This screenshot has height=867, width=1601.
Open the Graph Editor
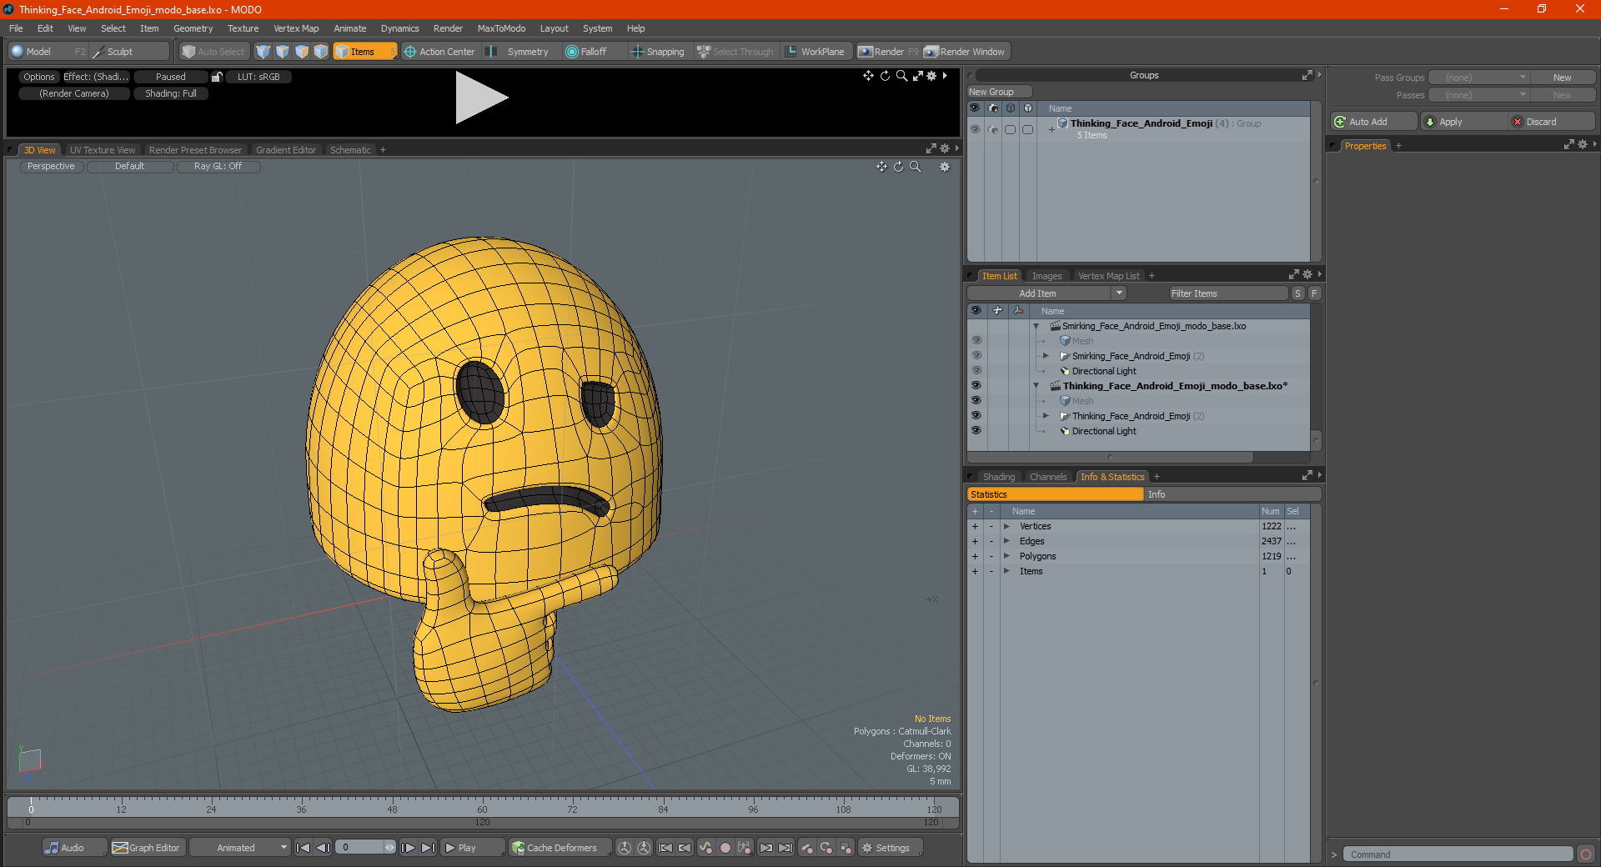pyautogui.click(x=147, y=848)
